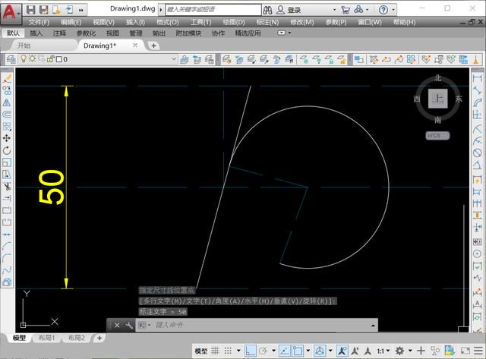Expand command history arrow at command line right
486x359 pixels.
[x=373, y=326]
